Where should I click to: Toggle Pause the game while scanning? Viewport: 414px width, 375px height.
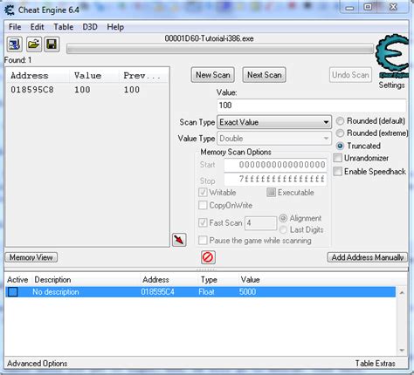(x=203, y=241)
